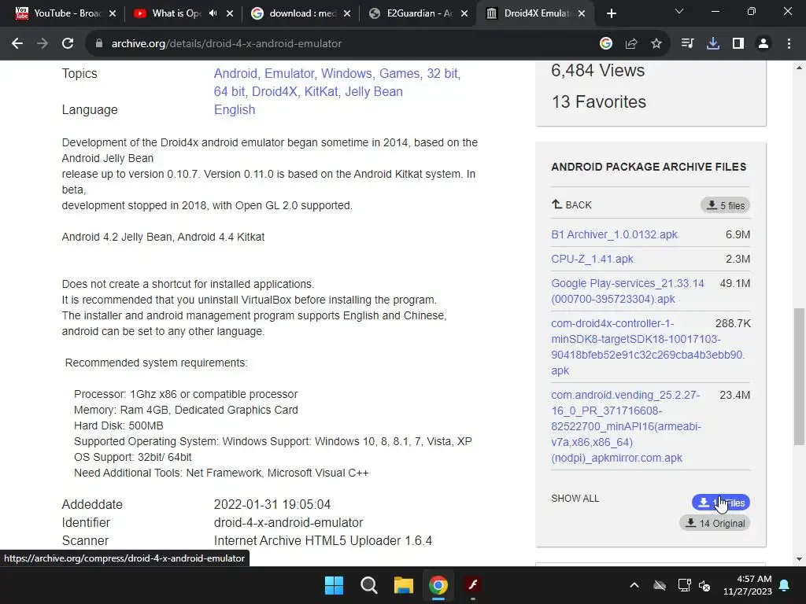Open Emulator topic link

point(290,73)
